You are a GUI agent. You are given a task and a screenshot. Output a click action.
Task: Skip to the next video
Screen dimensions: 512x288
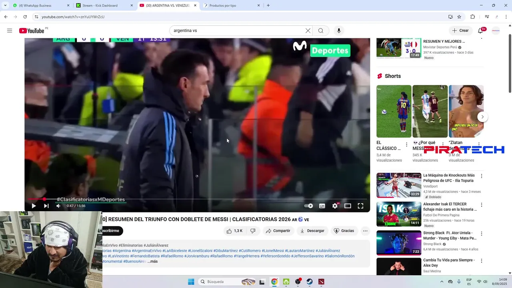tap(46, 206)
